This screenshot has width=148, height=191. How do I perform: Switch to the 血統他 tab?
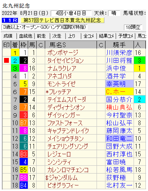26,36
